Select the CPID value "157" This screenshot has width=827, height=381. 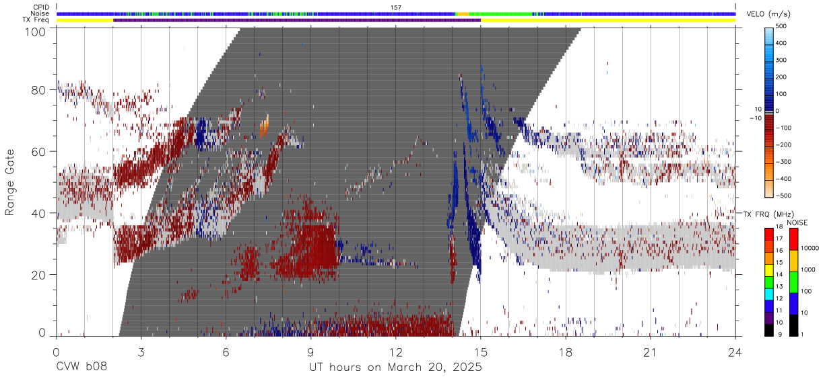tap(396, 7)
